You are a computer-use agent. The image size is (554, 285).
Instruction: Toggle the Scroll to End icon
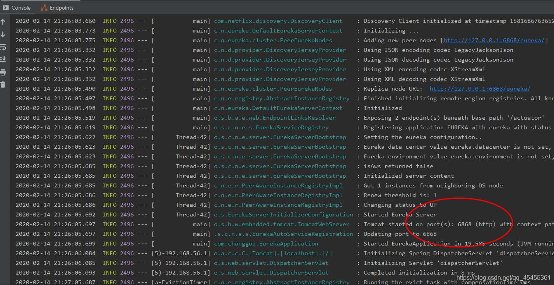click(x=3, y=59)
